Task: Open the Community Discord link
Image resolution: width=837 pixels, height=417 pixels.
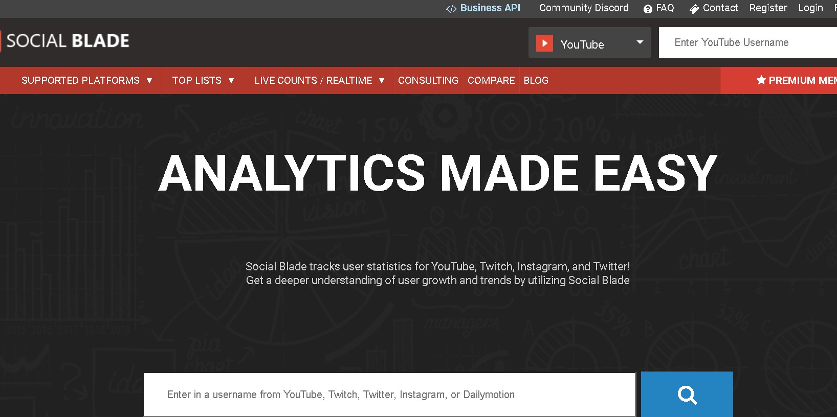Action: click(x=584, y=8)
